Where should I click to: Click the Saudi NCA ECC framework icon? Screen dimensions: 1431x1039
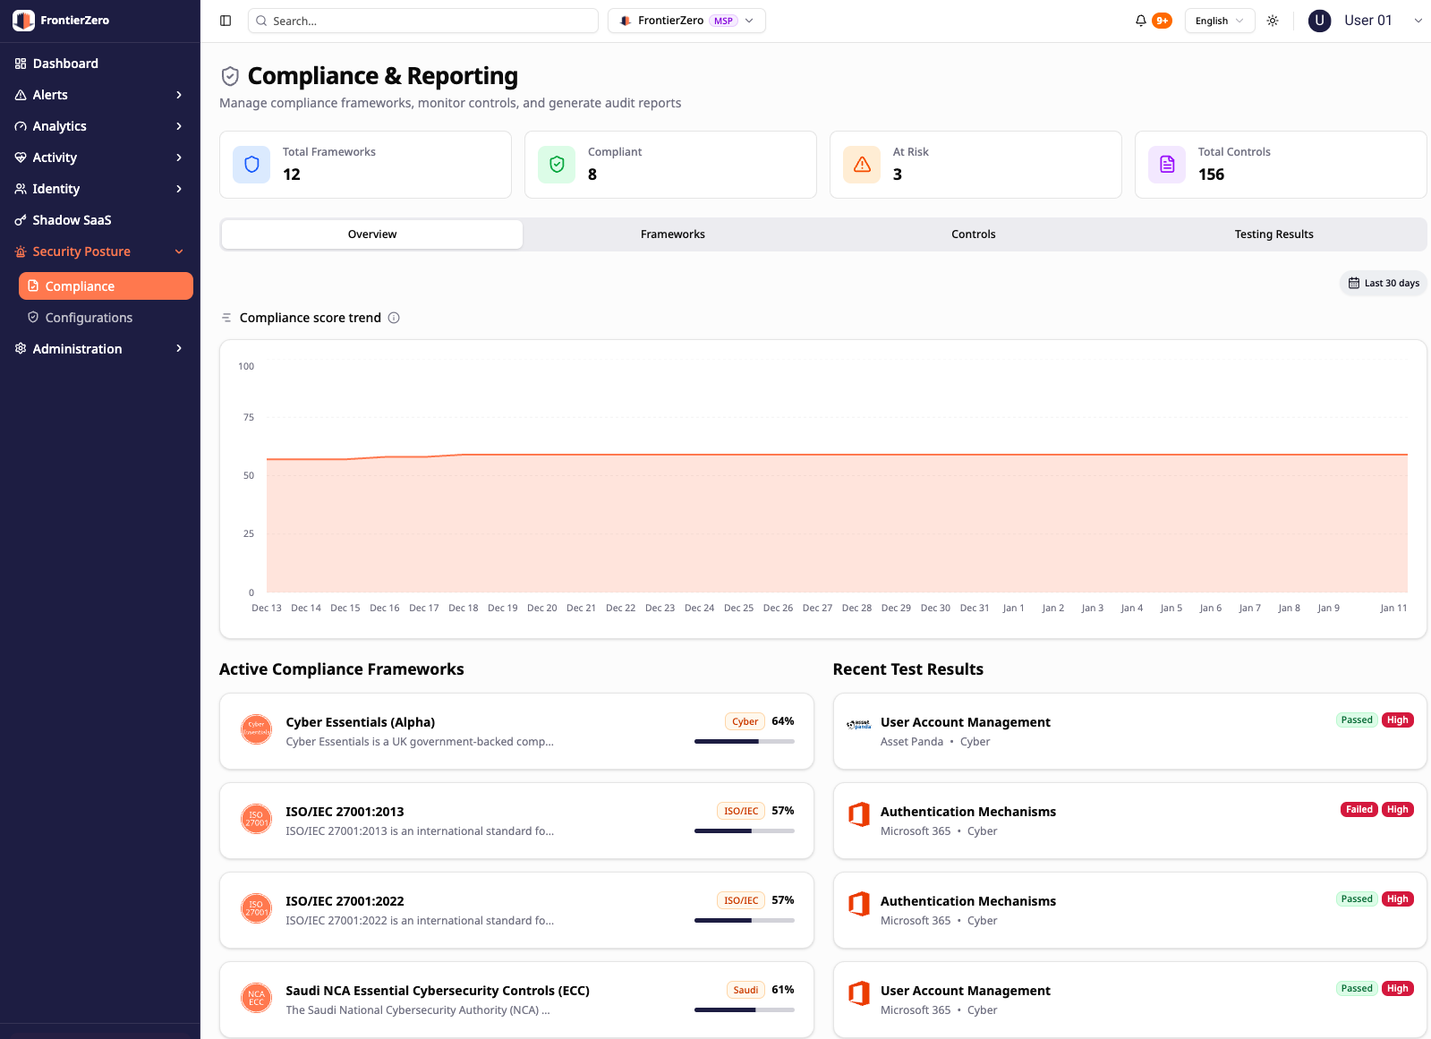click(x=257, y=998)
